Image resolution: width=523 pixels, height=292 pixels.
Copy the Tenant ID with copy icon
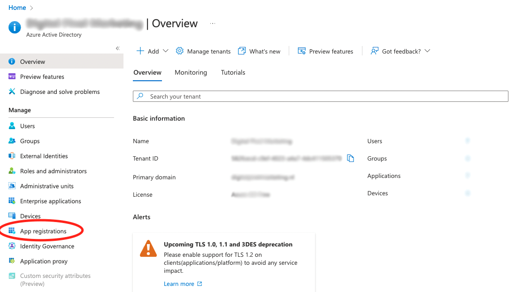(x=350, y=158)
